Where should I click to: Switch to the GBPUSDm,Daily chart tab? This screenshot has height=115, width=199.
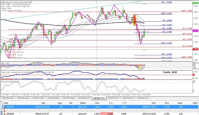pos(23,98)
